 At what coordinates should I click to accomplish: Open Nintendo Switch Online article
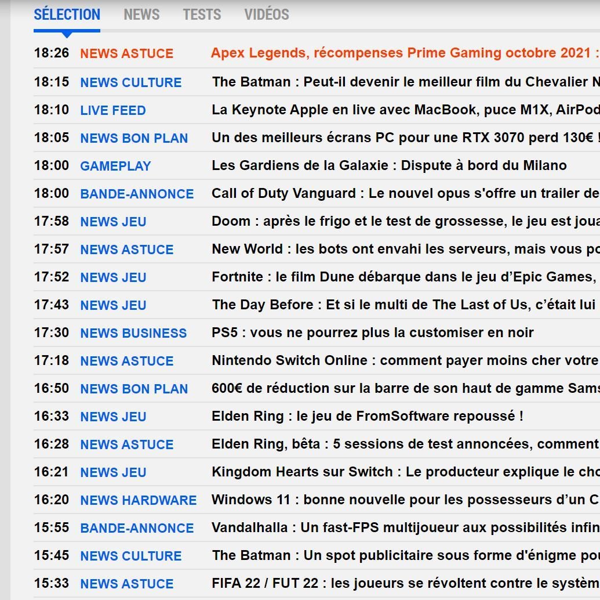(x=406, y=360)
